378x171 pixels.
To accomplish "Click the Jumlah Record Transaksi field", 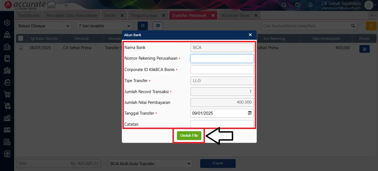I will tap(222, 91).
